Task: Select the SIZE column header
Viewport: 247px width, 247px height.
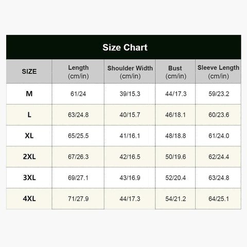Action: (x=29, y=72)
